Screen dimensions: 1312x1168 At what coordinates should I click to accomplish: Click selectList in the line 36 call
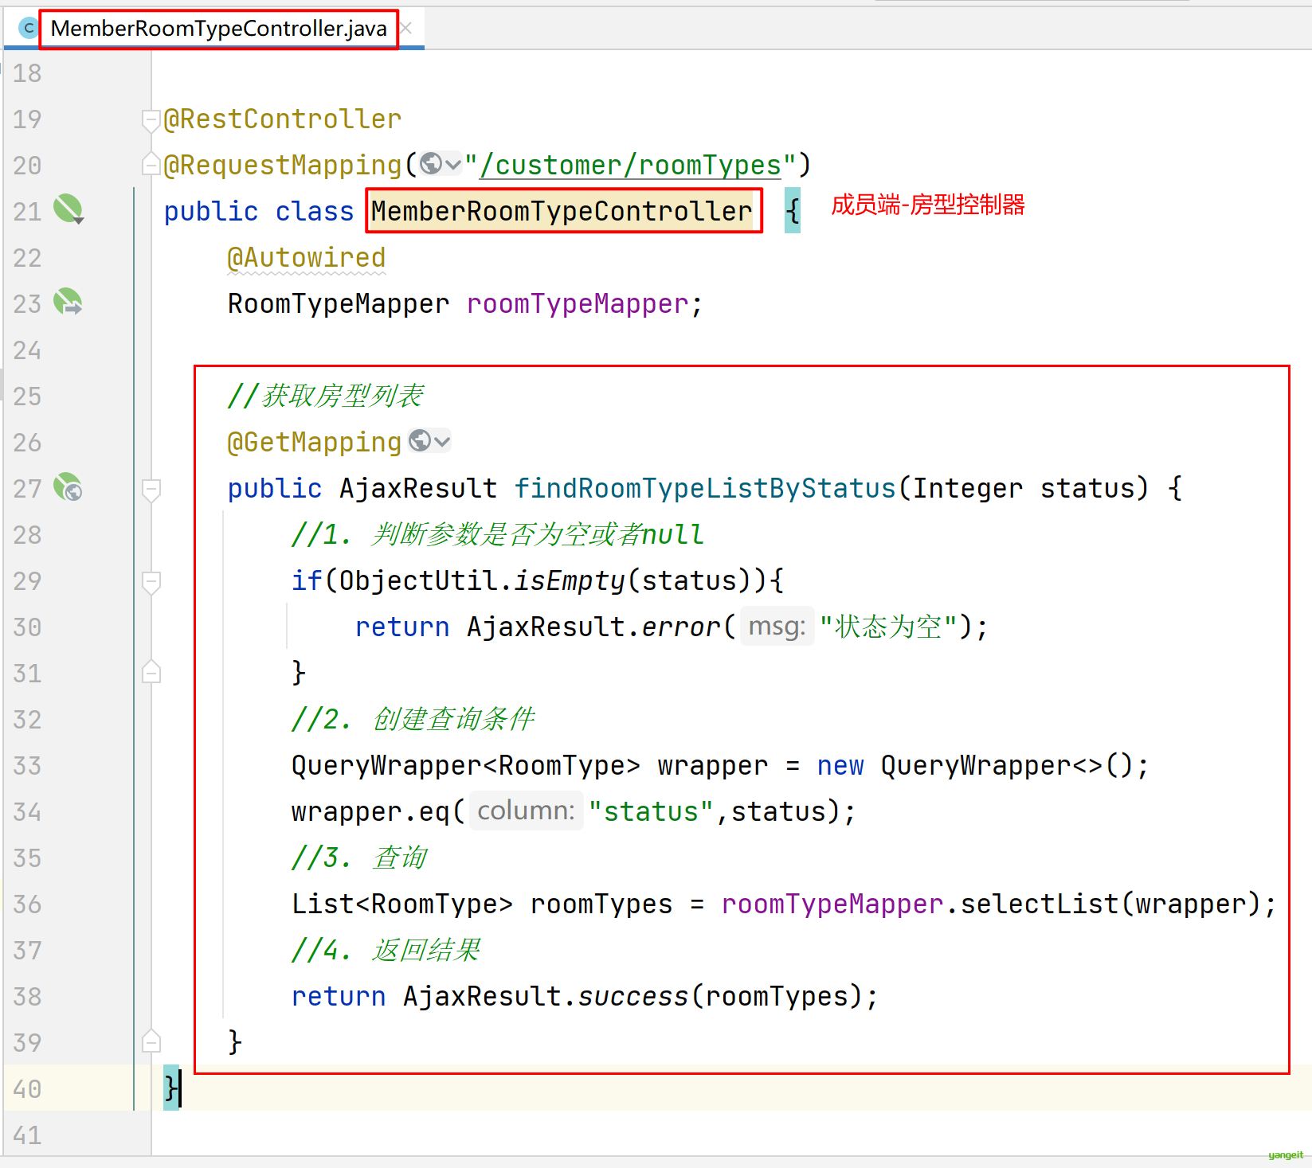pyautogui.click(x=1040, y=904)
